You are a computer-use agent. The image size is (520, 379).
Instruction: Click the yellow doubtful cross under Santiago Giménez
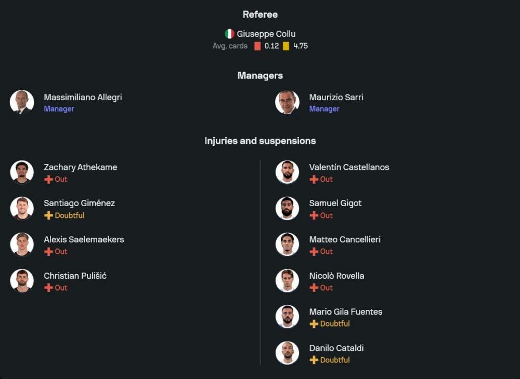click(x=48, y=215)
